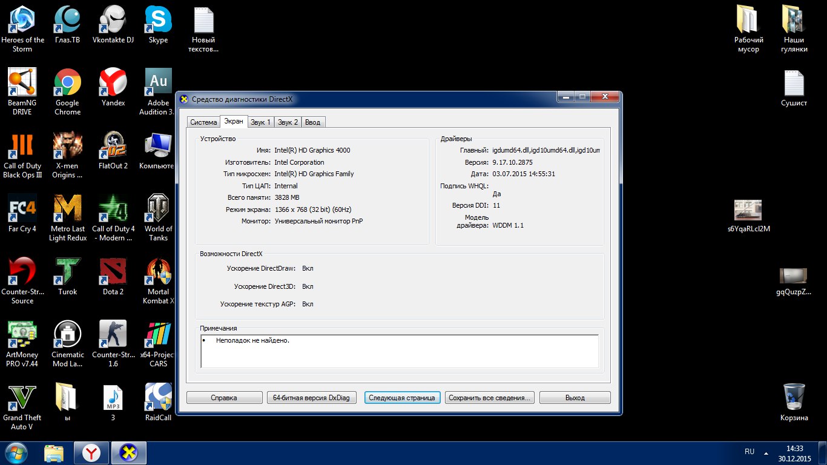Select Call of Duty 4 Modern icon
Image resolution: width=827 pixels, height=465 pixels.
(113, 218)
